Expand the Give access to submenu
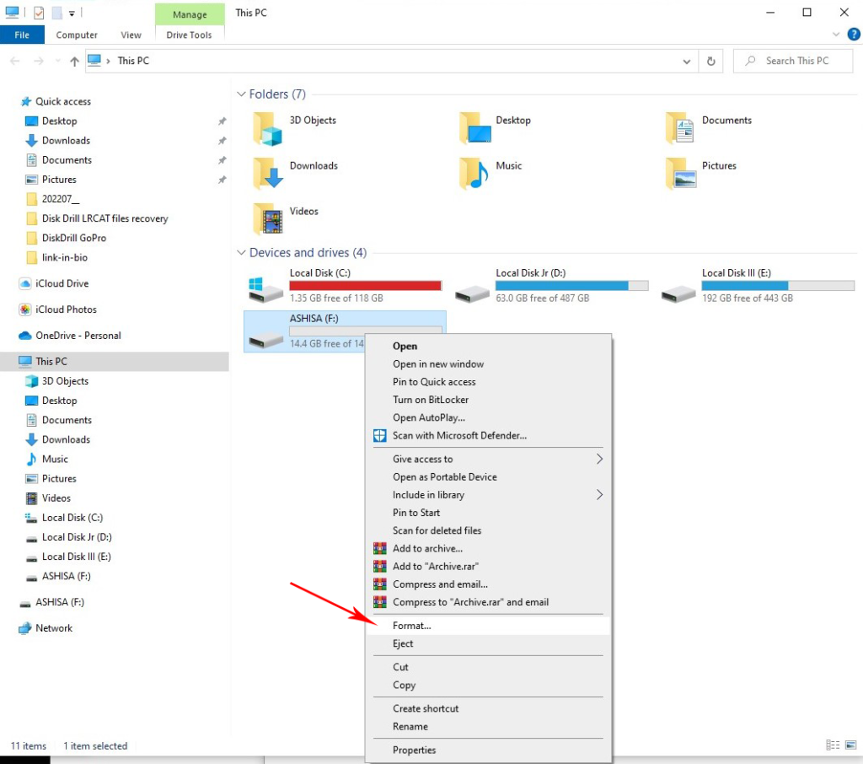Screen dimensions: 863x764 [599, 460]
